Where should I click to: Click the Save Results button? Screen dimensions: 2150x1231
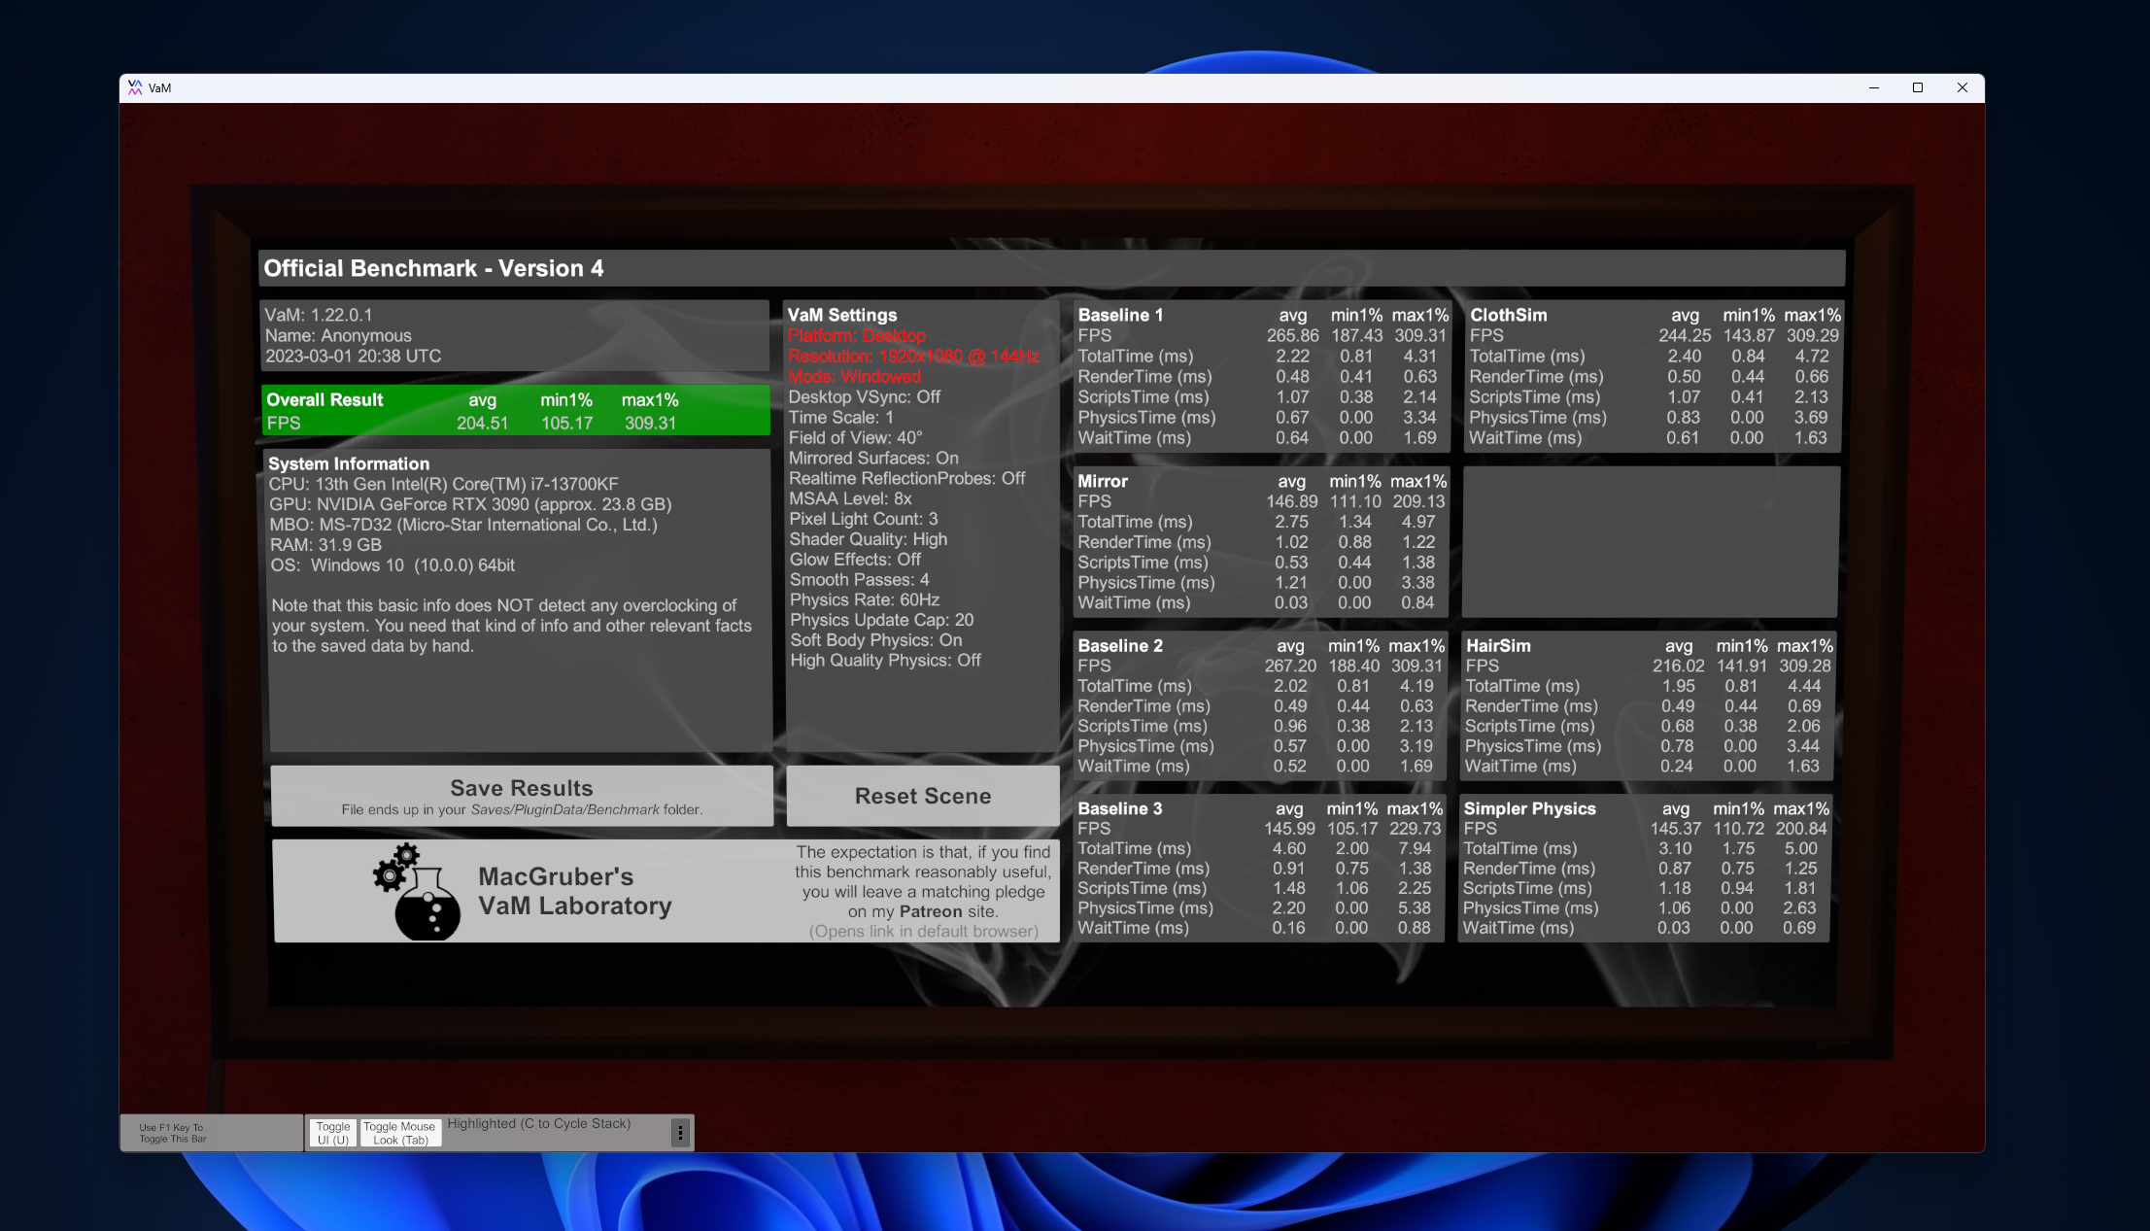(x=522, y=796)
